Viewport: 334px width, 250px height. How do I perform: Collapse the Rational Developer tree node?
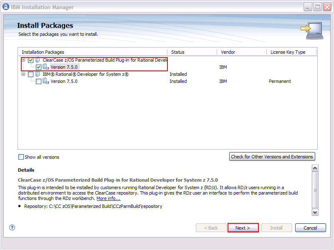click(x=24, y=74)
